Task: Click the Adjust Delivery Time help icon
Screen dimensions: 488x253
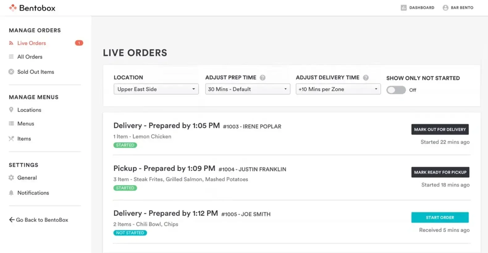Action: pyautogui.click(x=366, y=78)
